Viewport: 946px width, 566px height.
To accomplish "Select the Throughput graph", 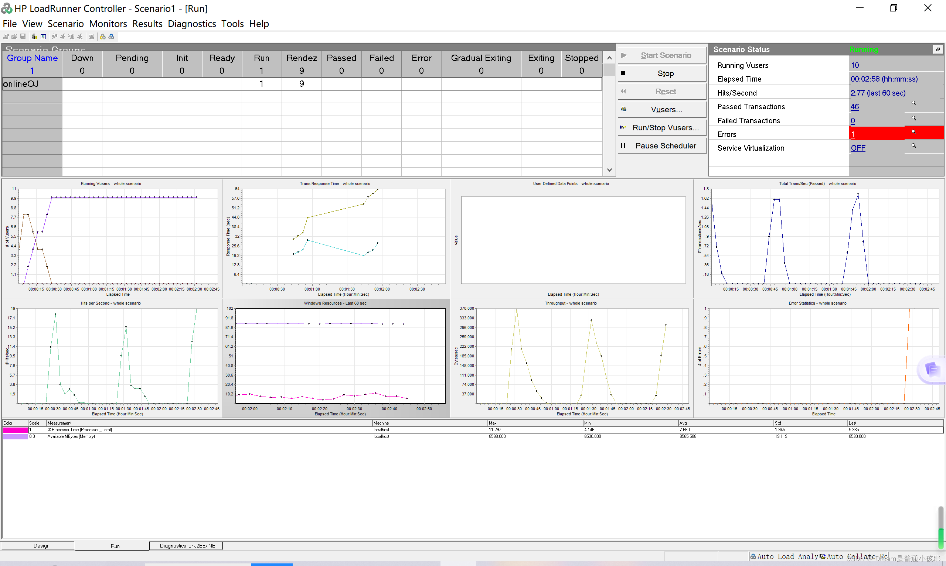I will (571, 358).
